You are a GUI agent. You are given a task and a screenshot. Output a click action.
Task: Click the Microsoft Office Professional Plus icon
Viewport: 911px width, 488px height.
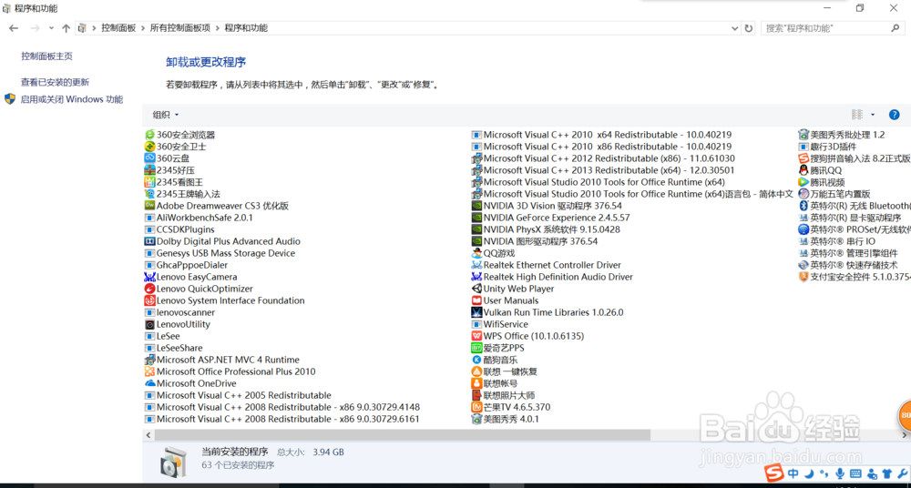click(150, 371)
